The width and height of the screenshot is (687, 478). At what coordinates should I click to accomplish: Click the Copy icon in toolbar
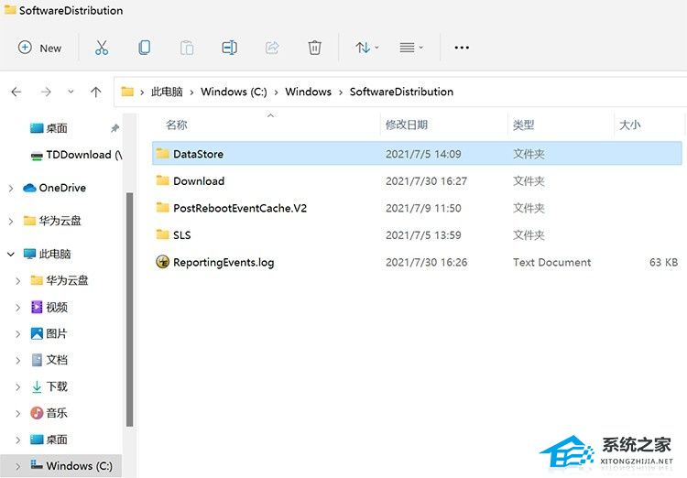(145, 48)
